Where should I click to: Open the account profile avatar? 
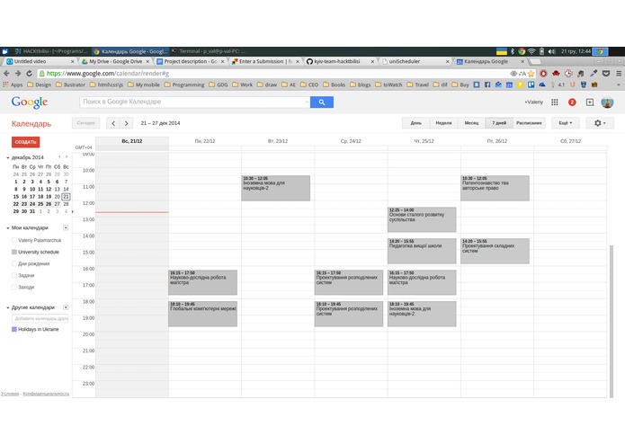click(x=607, y=102)
